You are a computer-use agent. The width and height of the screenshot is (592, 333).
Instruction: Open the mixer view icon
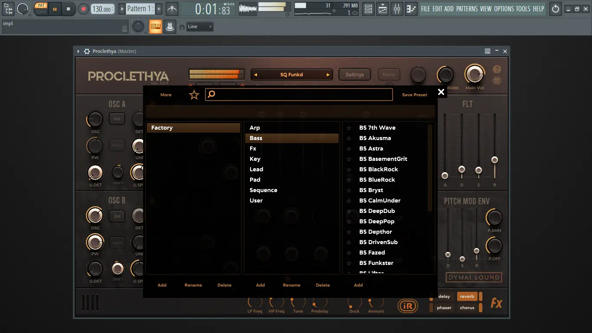click(x=397, y=9)
